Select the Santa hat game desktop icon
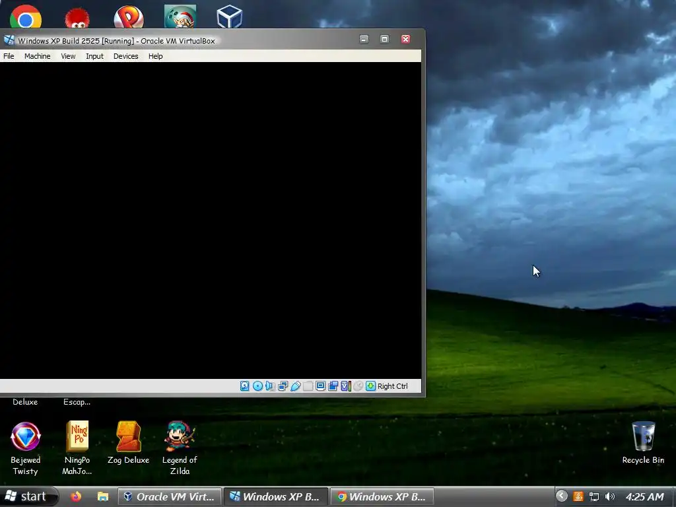The image size is (676, 507). click(180, 17)
